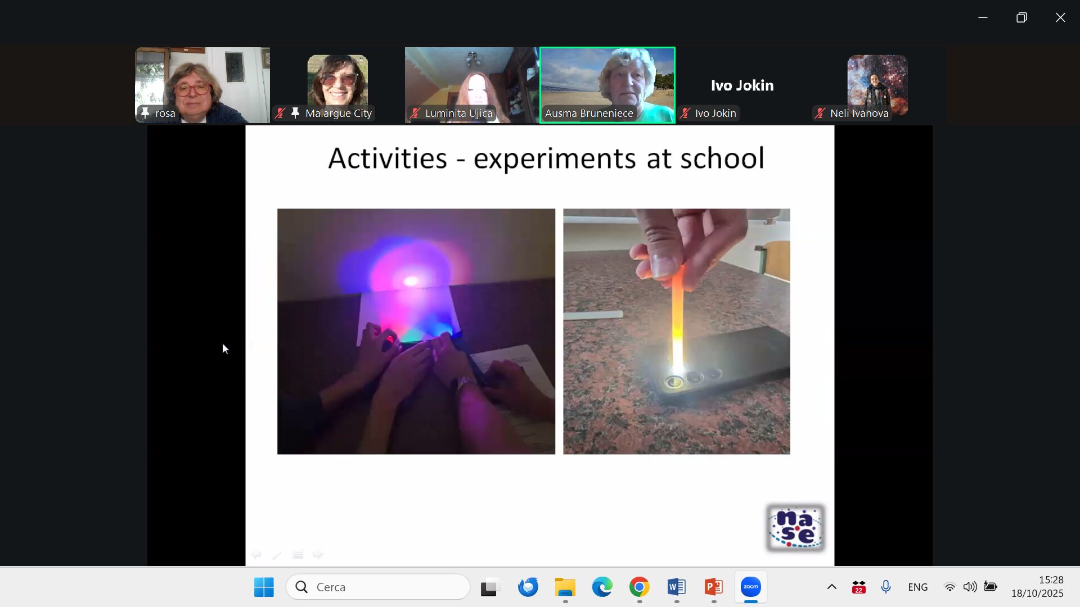The width and height of the screenshot is (1080, 607).
Task: Click pin icon on rosa's video
Action: coord(145,113)
